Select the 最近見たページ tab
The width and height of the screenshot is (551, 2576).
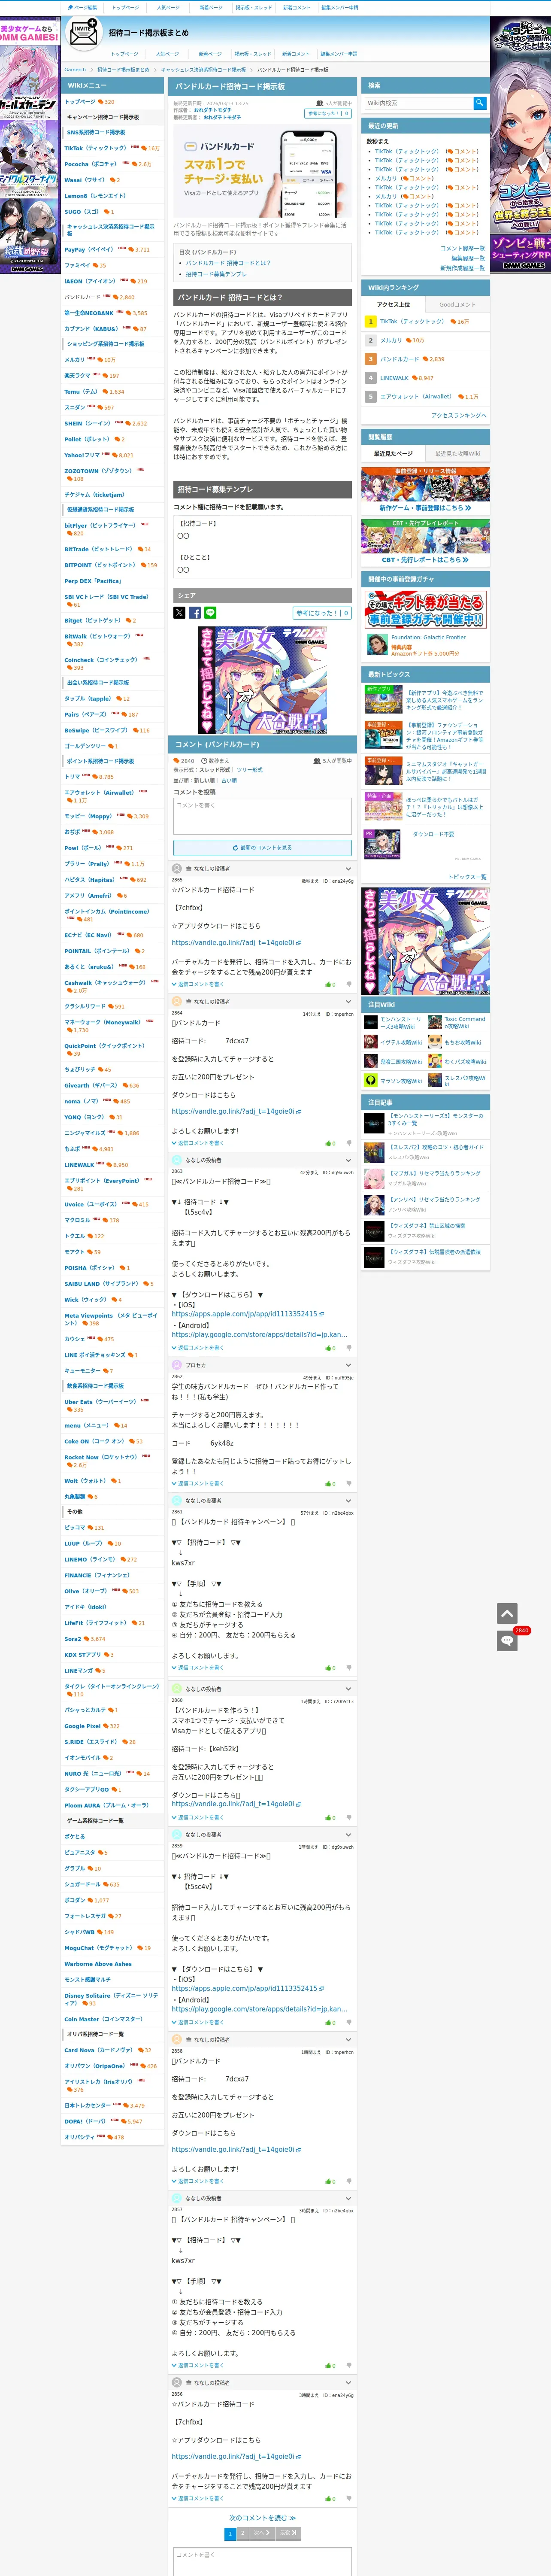point(393,454)
